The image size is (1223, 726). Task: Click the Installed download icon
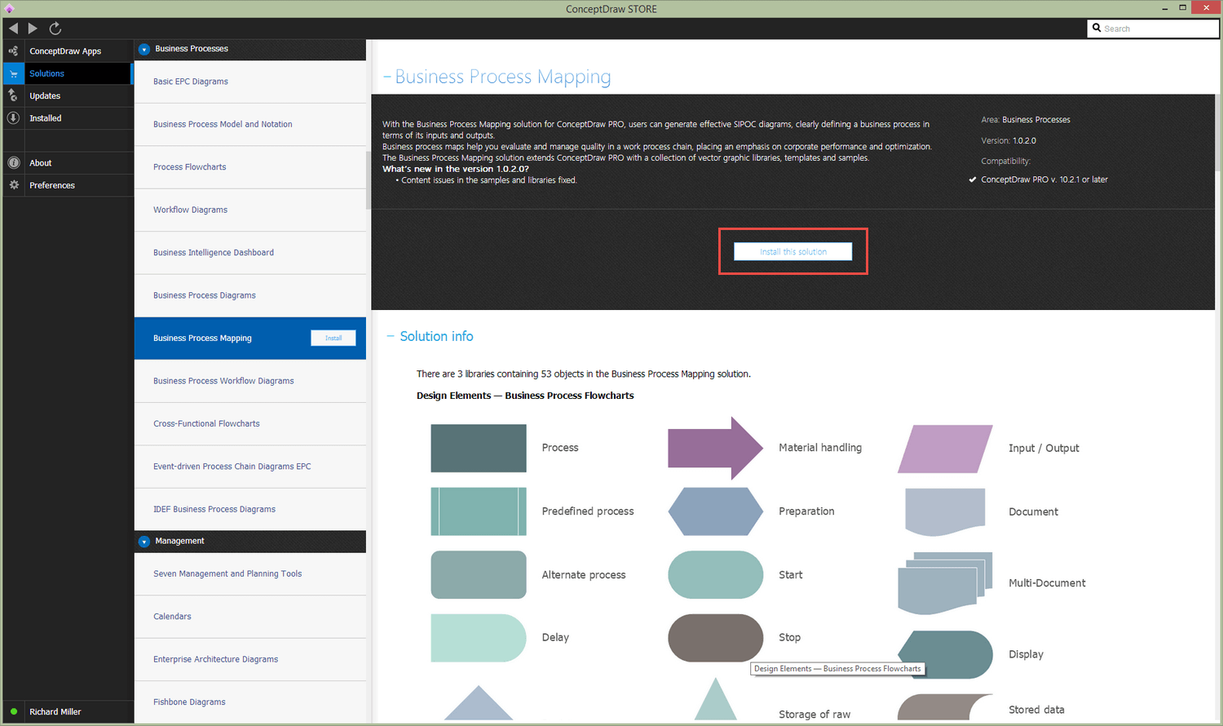[x=13, y=117]
